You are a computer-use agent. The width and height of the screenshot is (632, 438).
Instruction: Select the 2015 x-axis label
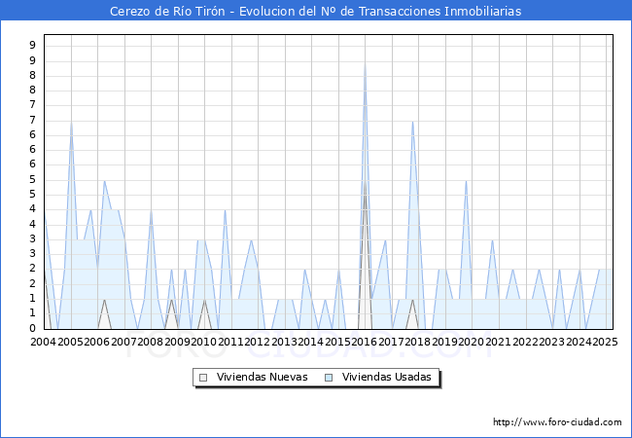[337, 342]
